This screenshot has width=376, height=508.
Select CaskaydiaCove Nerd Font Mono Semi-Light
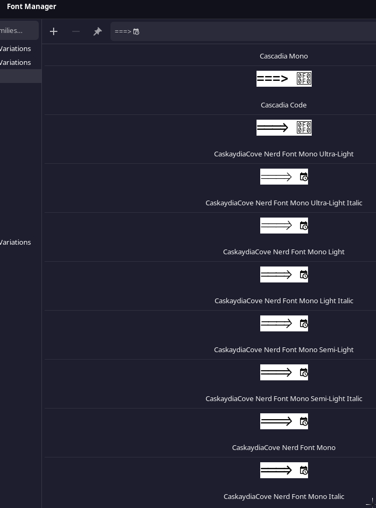click(x=284, y=349)
